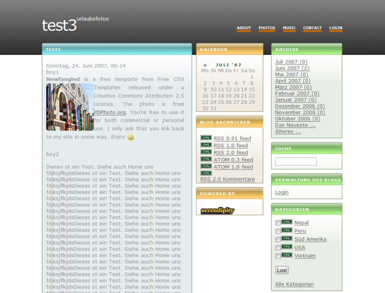Click the XML icon beside RSS 0.91 feed
Viewport: 385px width, 293px height.
[x=206, y=138]
